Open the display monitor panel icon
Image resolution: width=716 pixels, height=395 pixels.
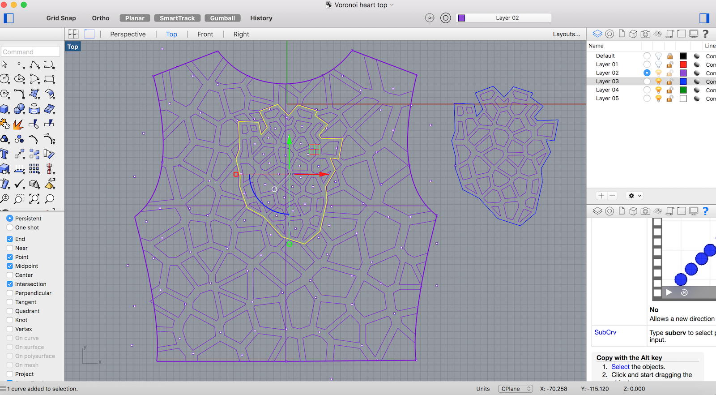click(694, 34)
